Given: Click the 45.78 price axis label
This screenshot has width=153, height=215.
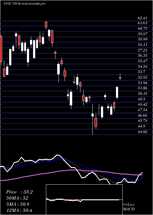Looking at the screenshot, I should point(142,121).
